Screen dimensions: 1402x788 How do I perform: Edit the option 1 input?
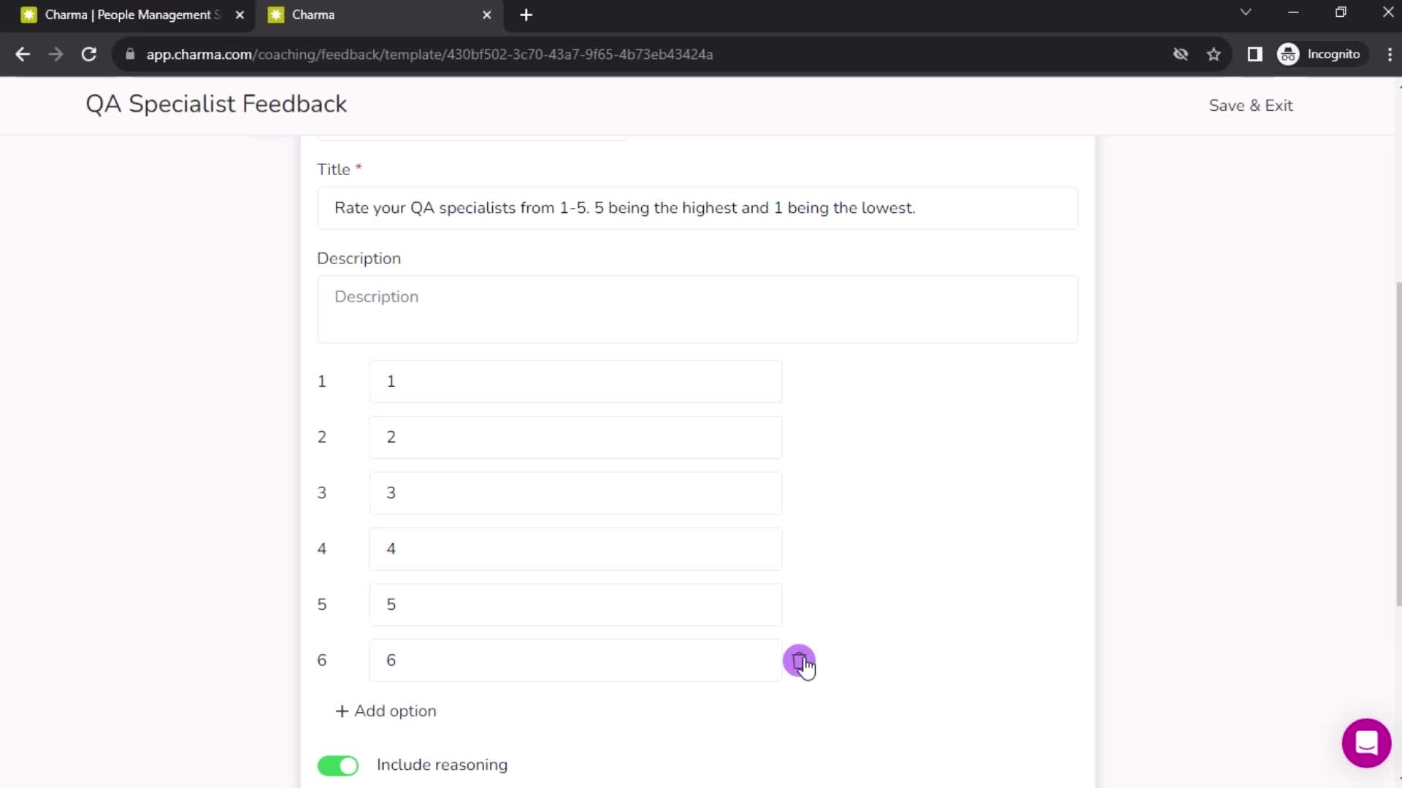(575, 381)
